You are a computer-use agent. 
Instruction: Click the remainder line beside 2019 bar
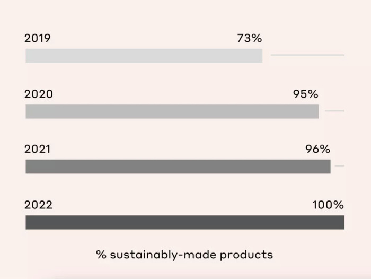click(307, 55)
